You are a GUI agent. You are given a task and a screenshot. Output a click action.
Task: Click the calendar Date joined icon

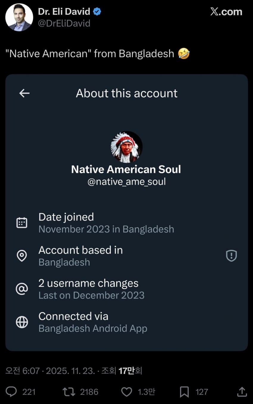[22, 223]
